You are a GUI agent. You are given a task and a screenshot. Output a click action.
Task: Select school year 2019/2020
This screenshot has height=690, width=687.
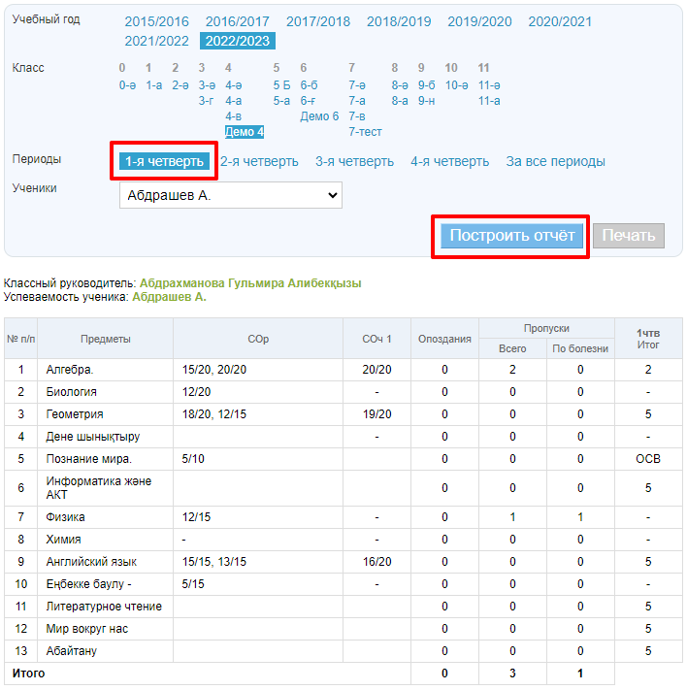[479, 21]
